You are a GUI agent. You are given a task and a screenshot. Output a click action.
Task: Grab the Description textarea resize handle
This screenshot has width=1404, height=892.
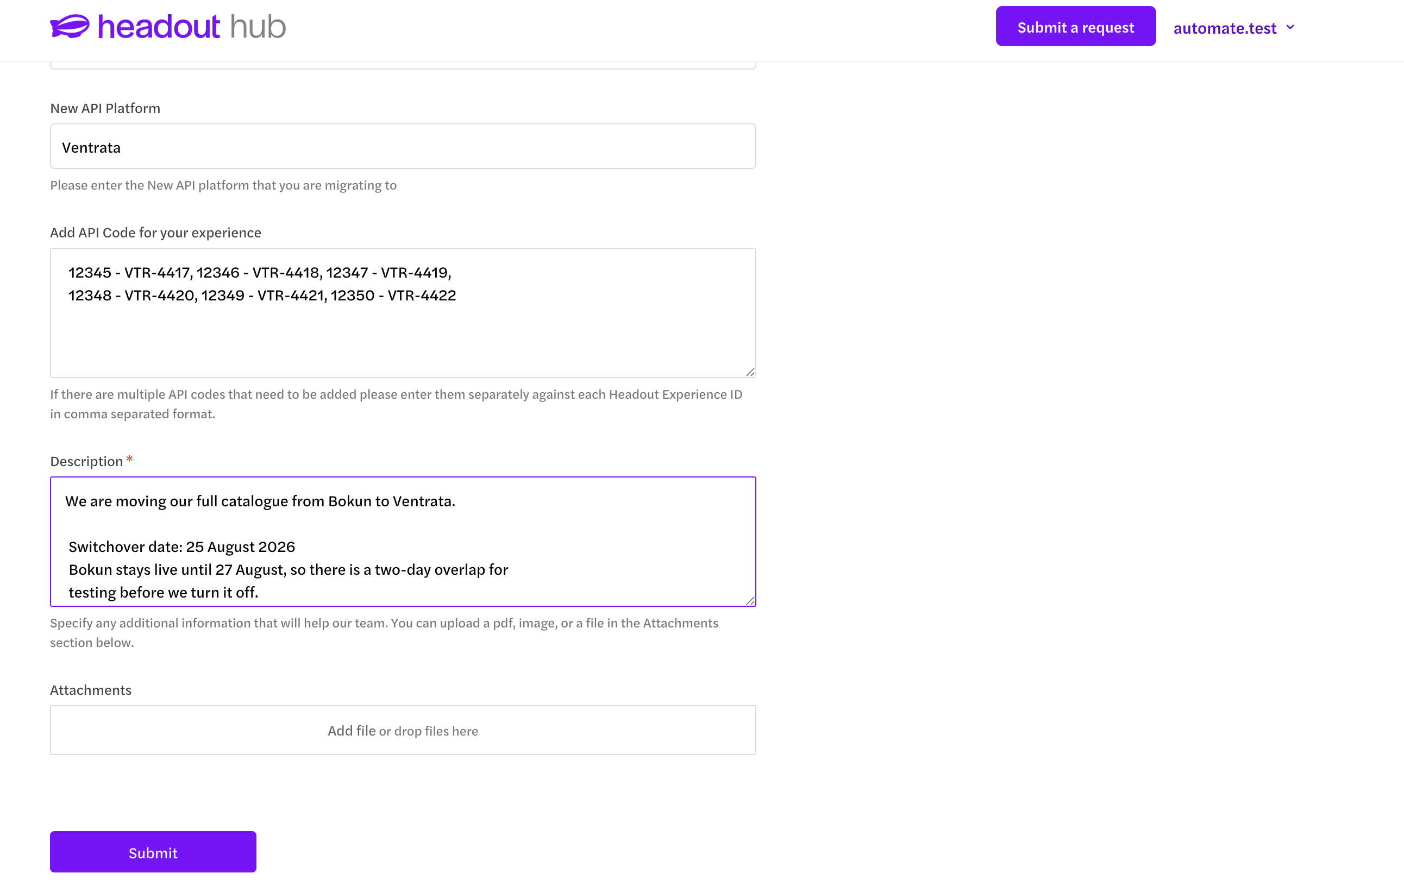click(x=750, y=600)
